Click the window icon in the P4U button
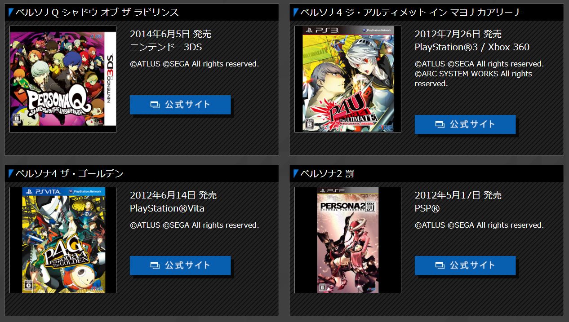 pos(440,124)
